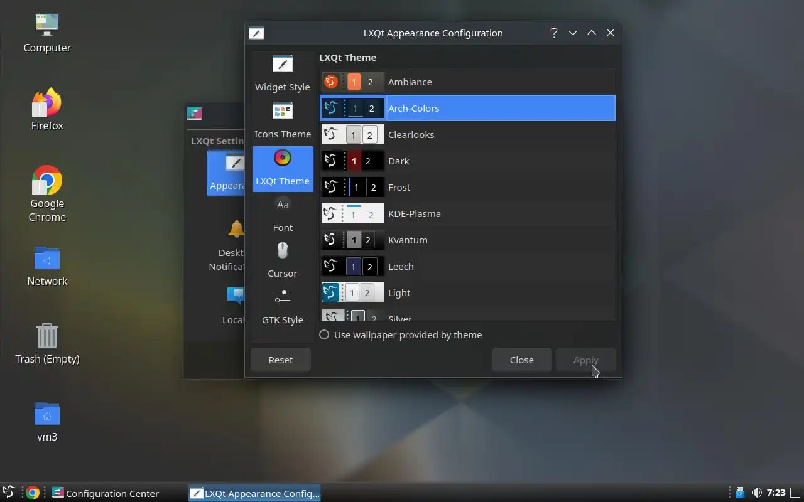Open the vm3 home folder icon
Screen dimensions: 804x502
tap(47, 422)
